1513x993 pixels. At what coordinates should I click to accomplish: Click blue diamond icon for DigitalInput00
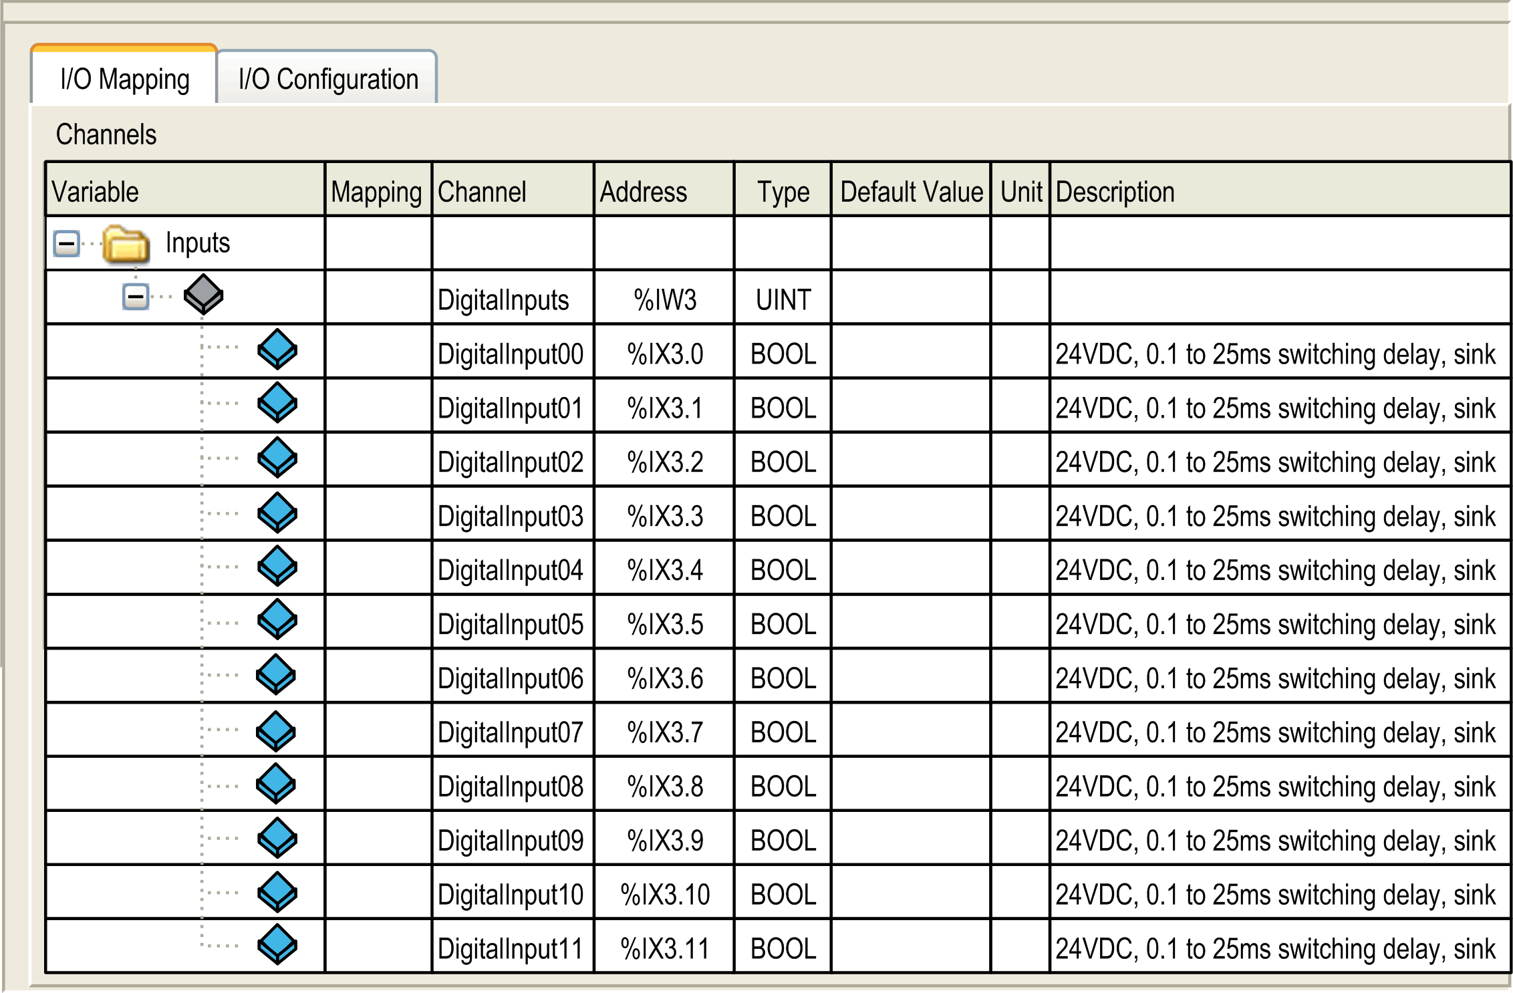pyautogui.click(x=277, y=349)
